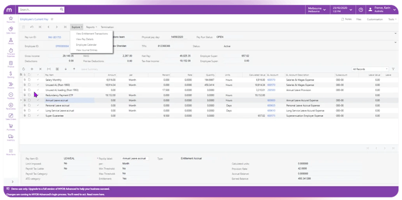402x200 pixels.
Task: Click into the Search field
Action: coord(39,10)
